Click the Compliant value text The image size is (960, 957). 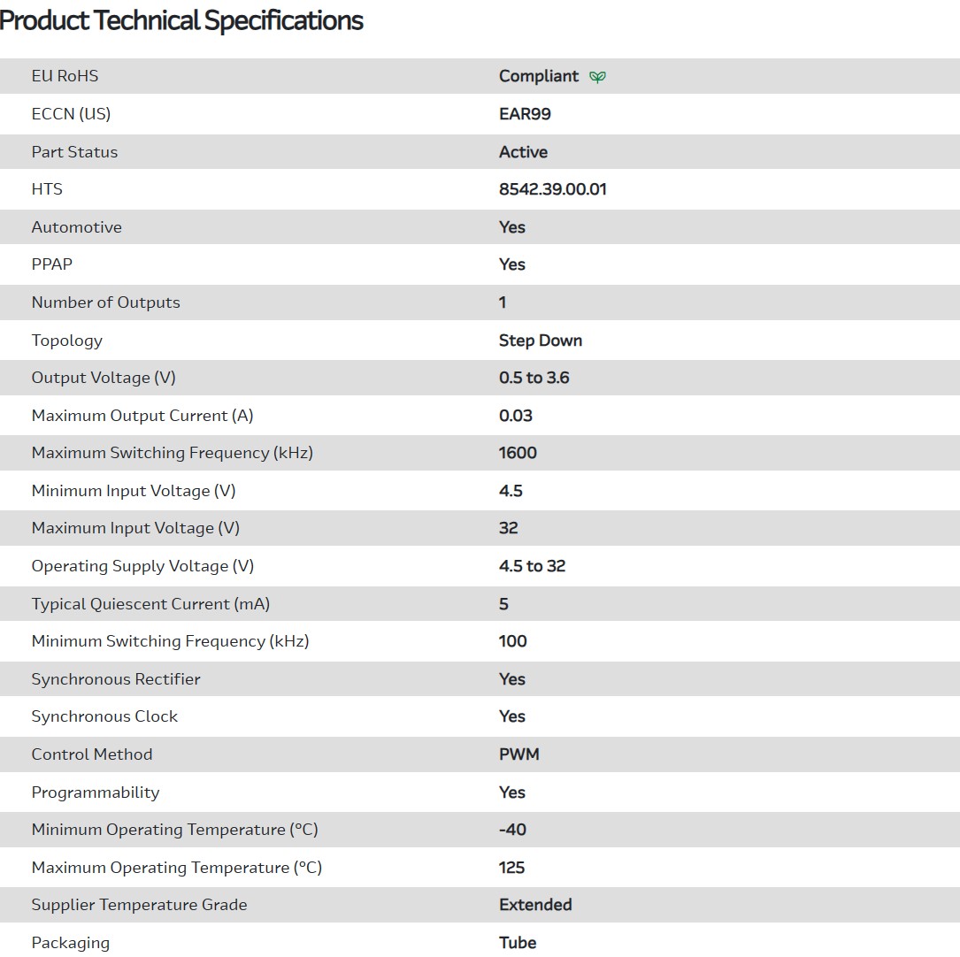tap(538, 76)
